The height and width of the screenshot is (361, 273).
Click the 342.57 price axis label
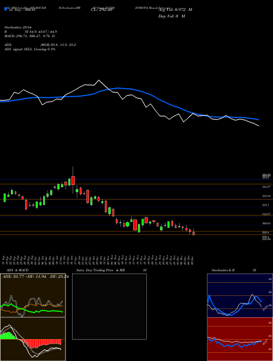pyautogui.click(x=266, y=187)
